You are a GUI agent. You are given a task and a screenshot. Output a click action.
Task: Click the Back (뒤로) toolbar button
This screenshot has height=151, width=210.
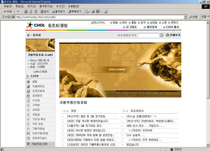[8, 12]
